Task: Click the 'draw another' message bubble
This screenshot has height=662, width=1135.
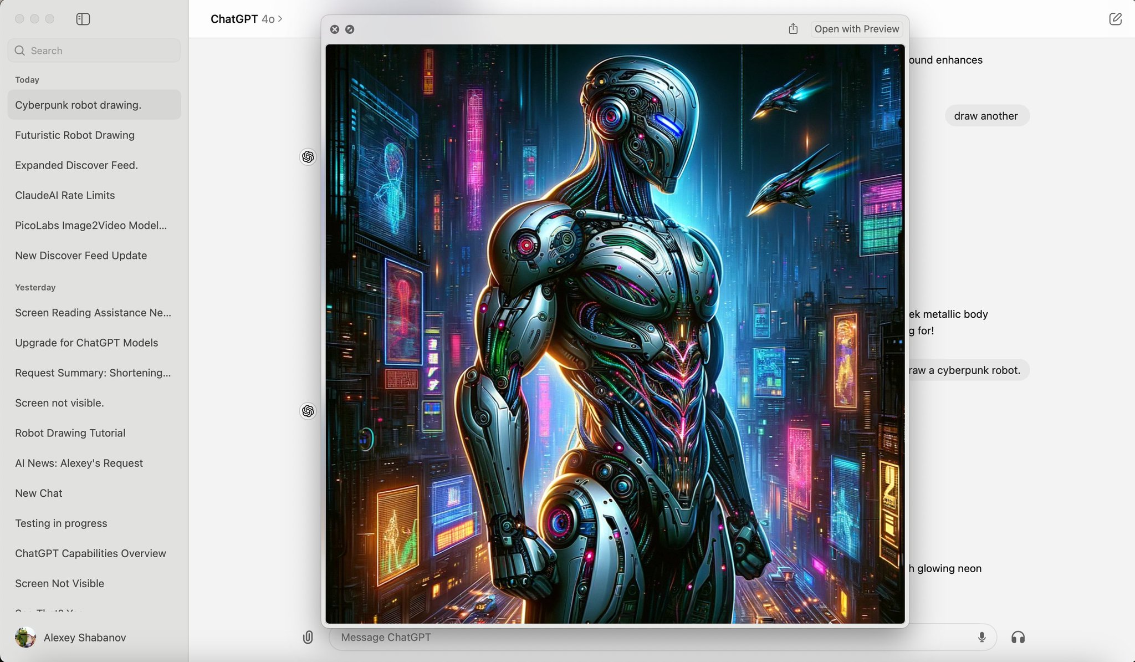Action: (986, 116)
